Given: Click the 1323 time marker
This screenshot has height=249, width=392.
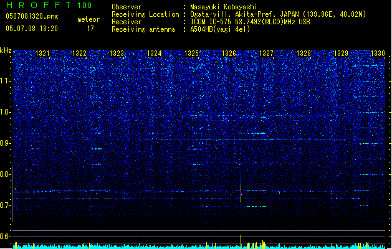Looking at the screenshot, I should 117,54.
